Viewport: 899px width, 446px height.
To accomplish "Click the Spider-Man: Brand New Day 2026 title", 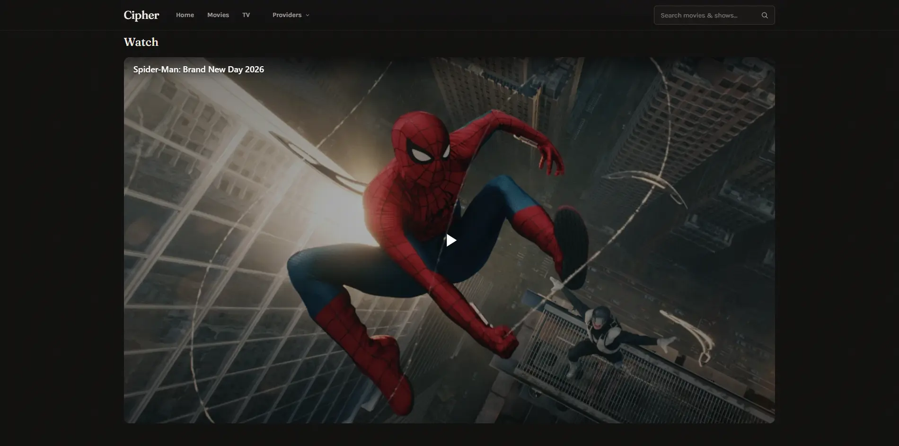I will click(199, 70).
